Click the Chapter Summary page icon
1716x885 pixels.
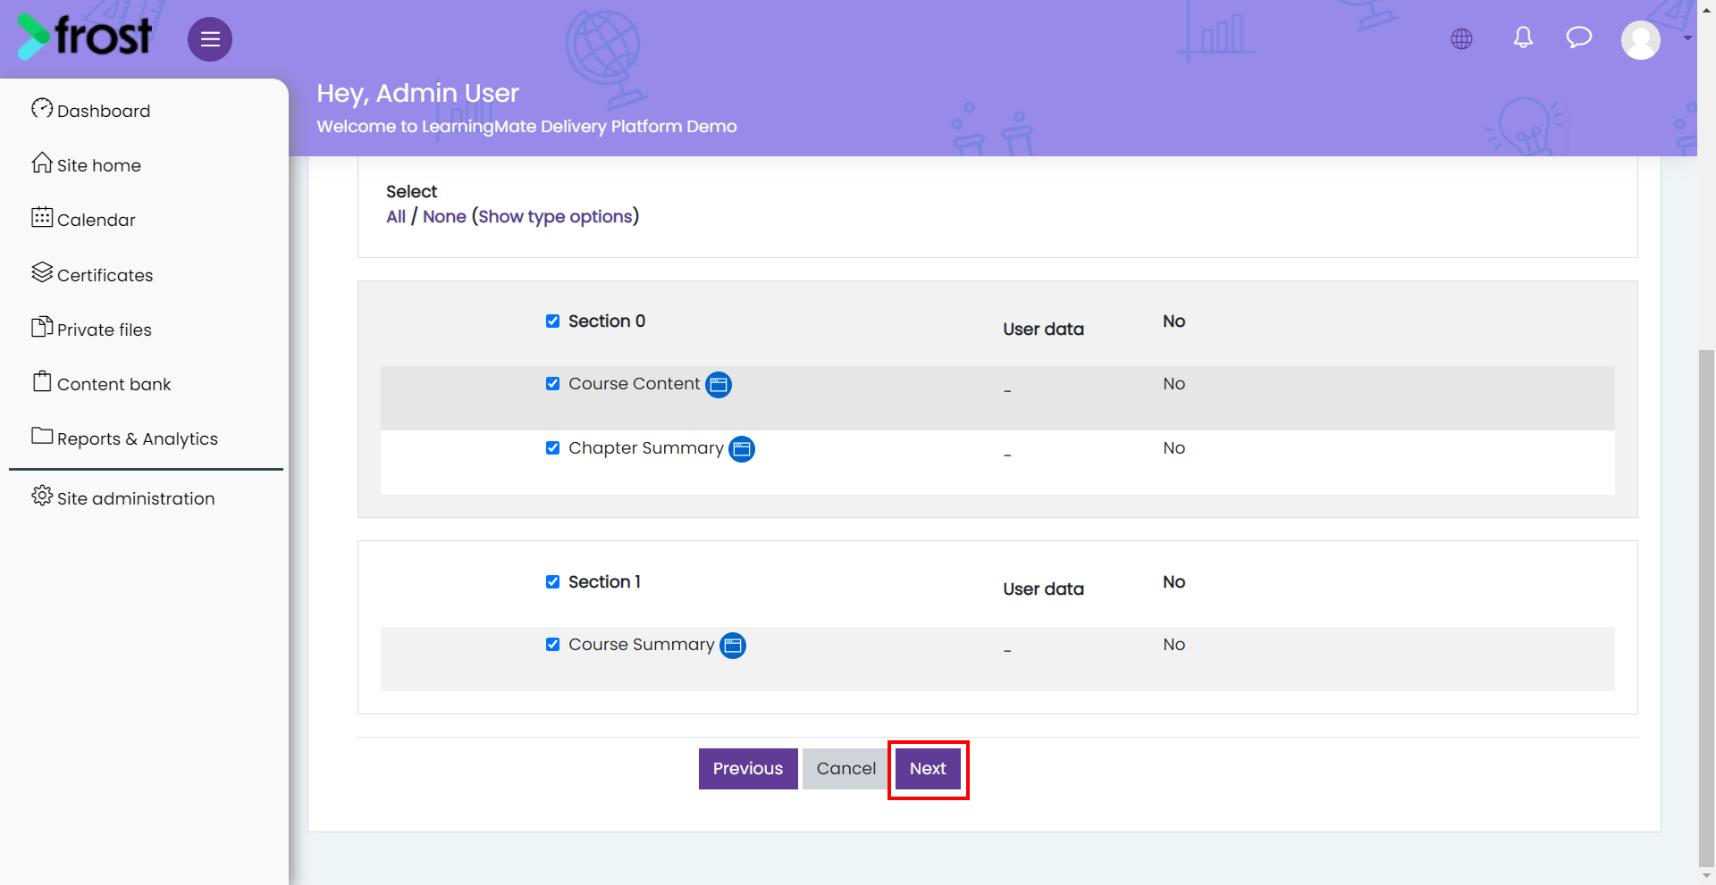pos(742,449)
